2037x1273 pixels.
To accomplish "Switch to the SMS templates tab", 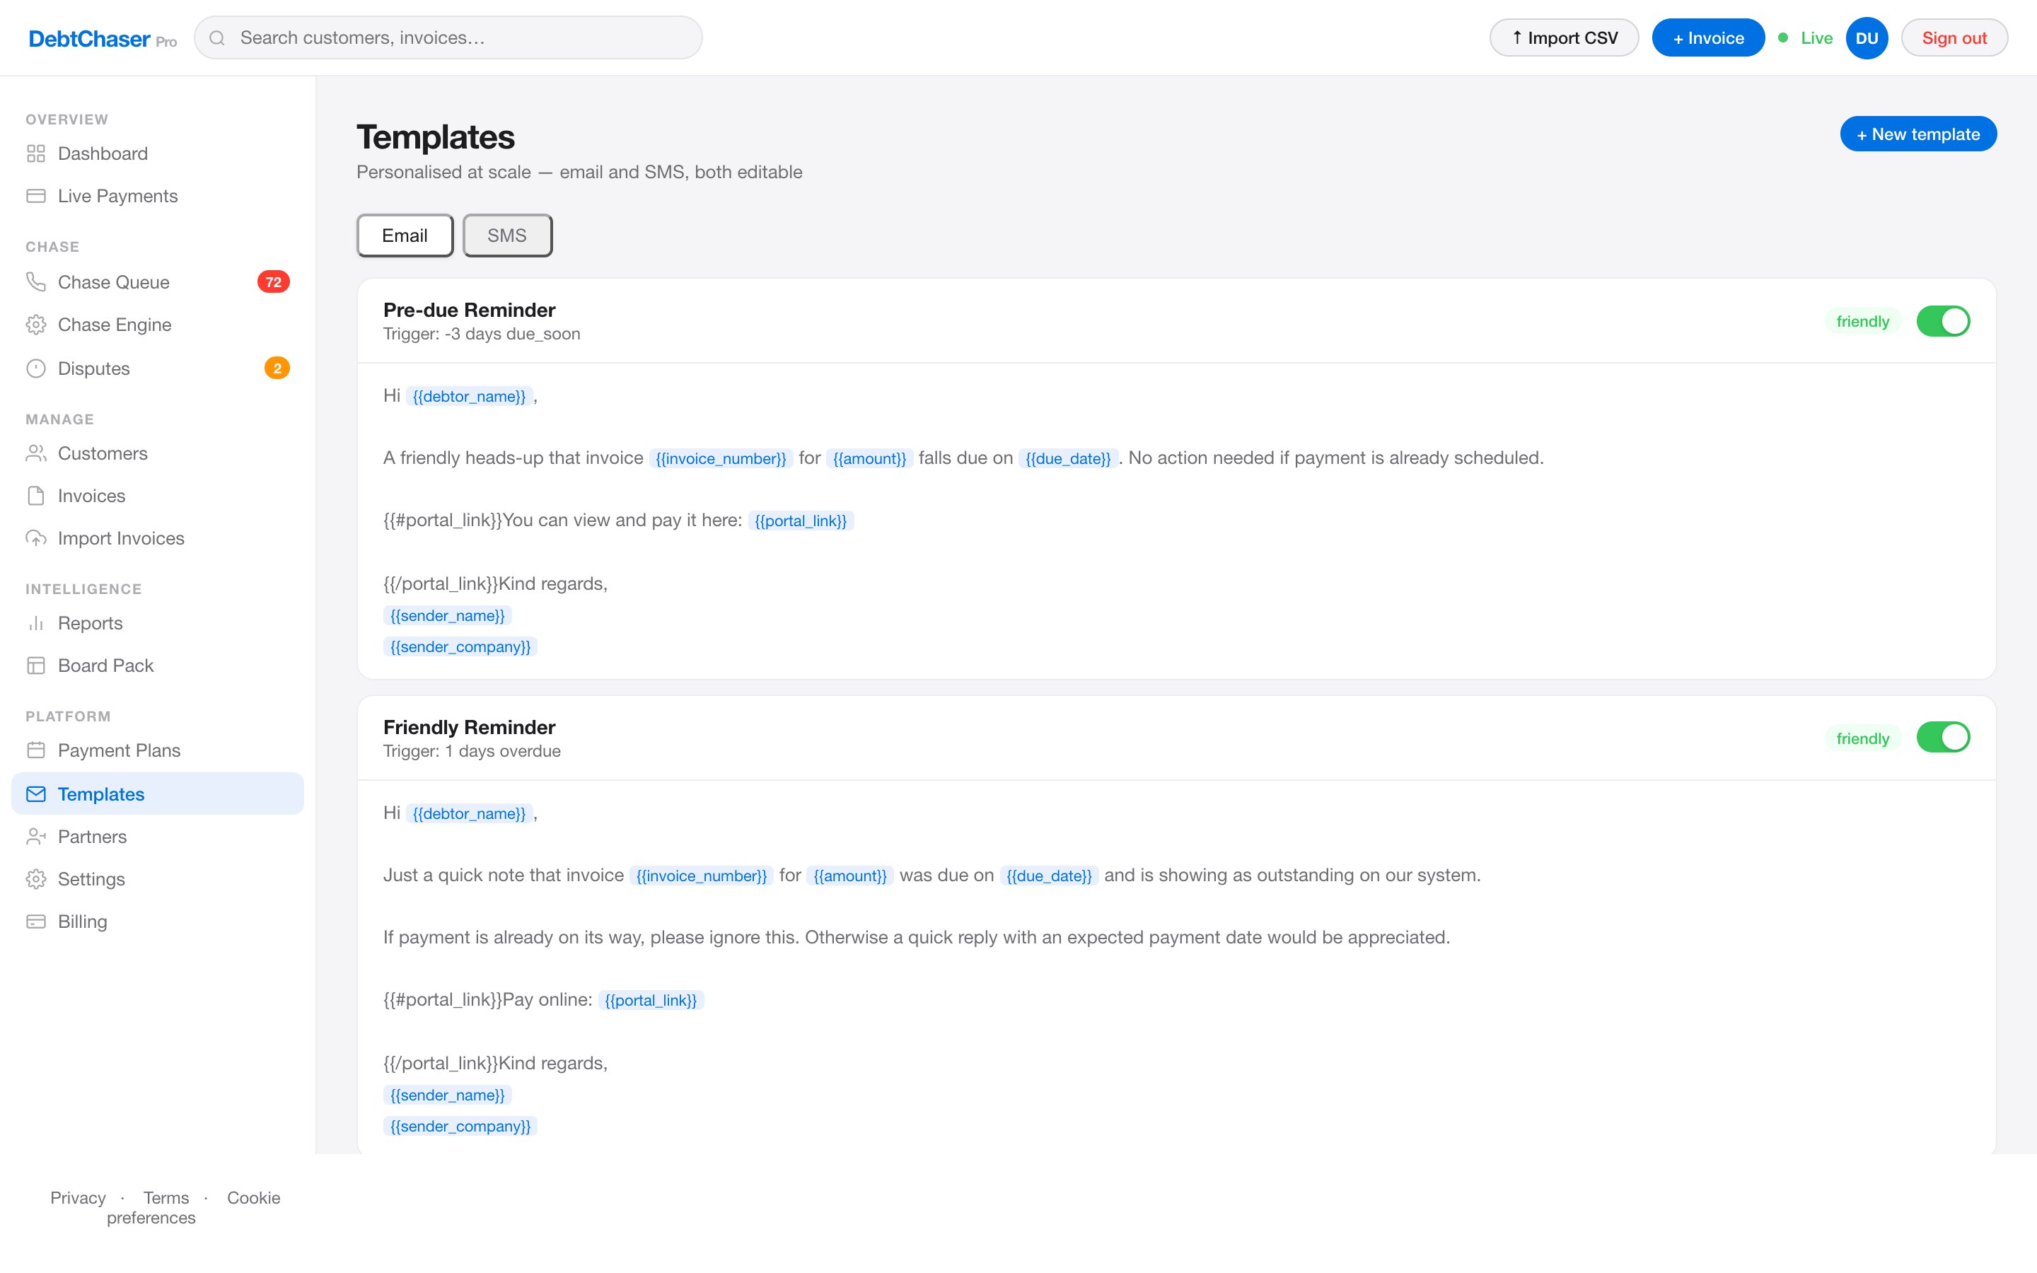I will (506, 236).
